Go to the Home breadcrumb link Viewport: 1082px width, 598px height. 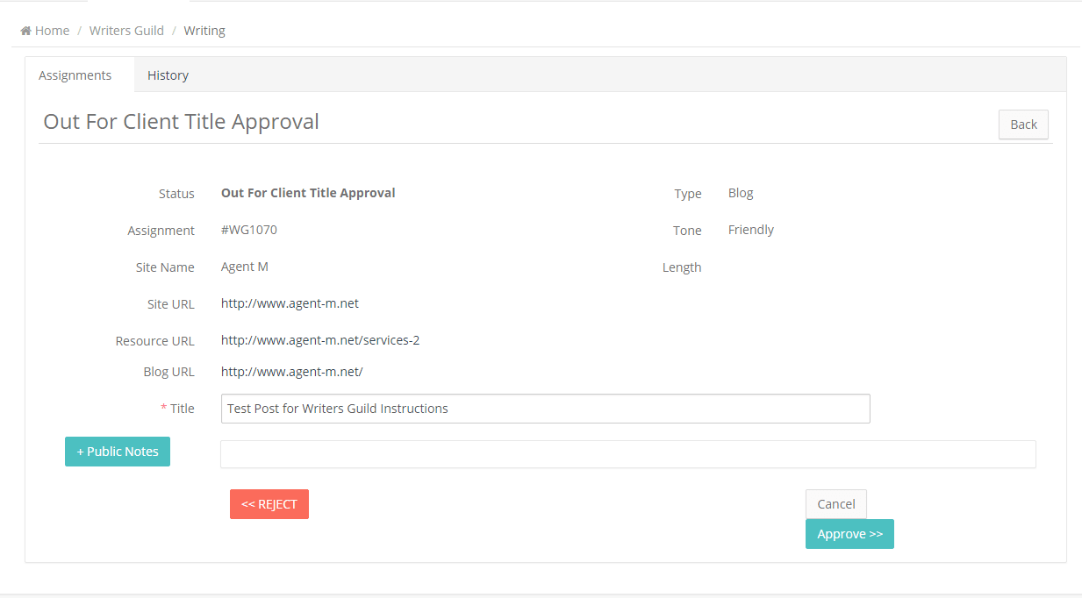[52, 31]
